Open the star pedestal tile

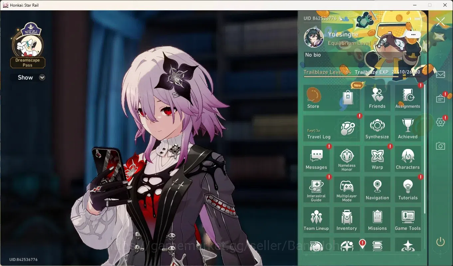pyautogui.click(x=408, y=245)
